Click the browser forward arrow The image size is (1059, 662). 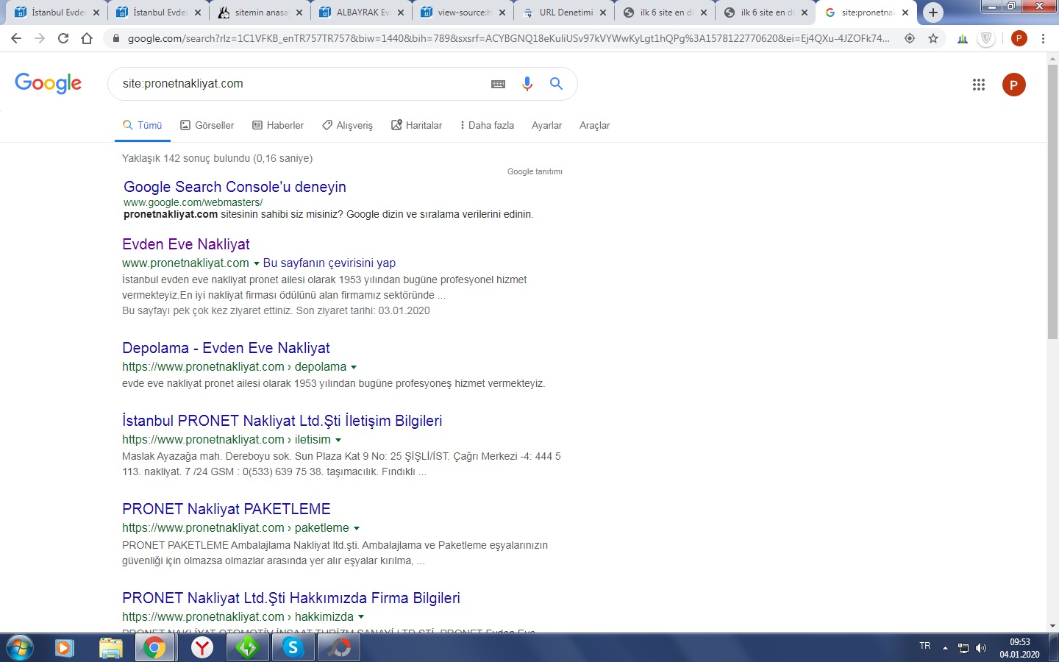point(40,38)
